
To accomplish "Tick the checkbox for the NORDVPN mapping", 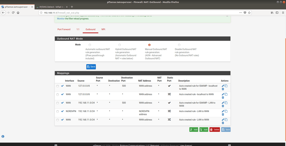I will pyautogui.click(x=58, y=111).
